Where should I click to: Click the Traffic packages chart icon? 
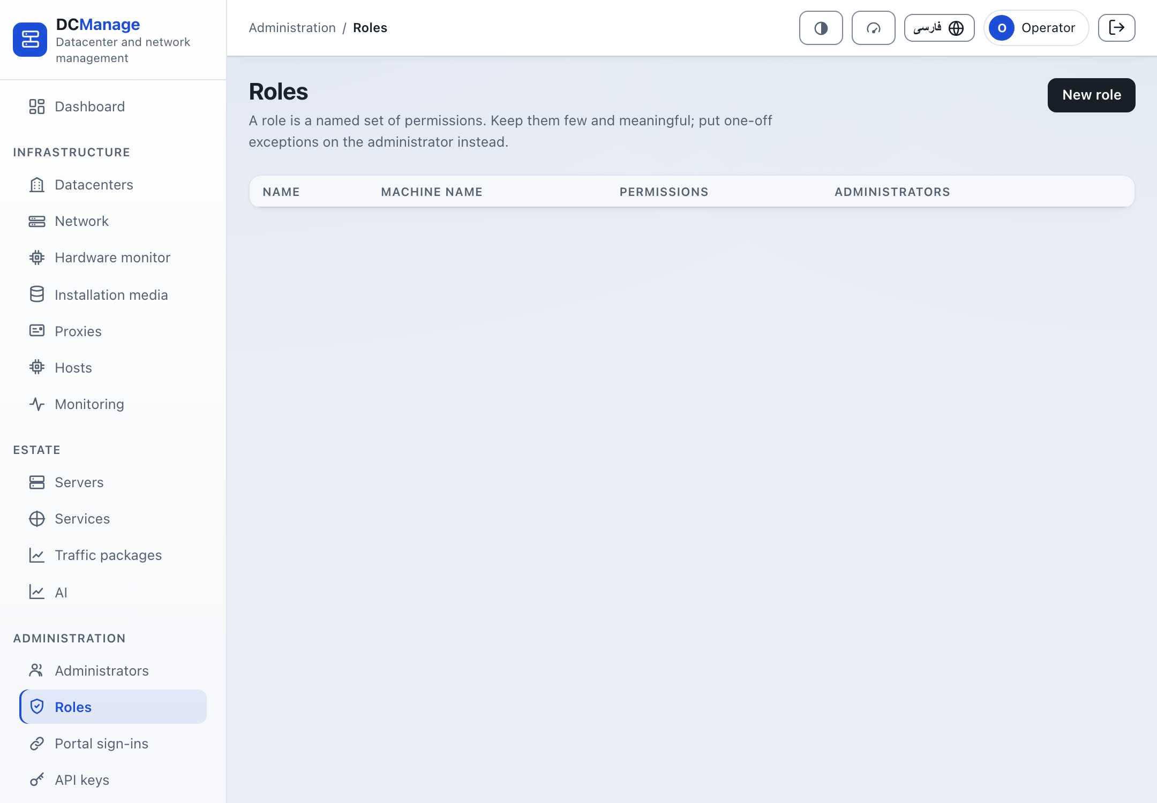pos(37,555)
